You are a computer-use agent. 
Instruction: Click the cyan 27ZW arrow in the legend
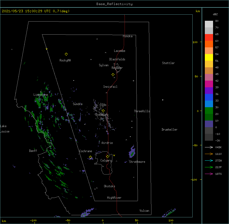coord(209,160)
